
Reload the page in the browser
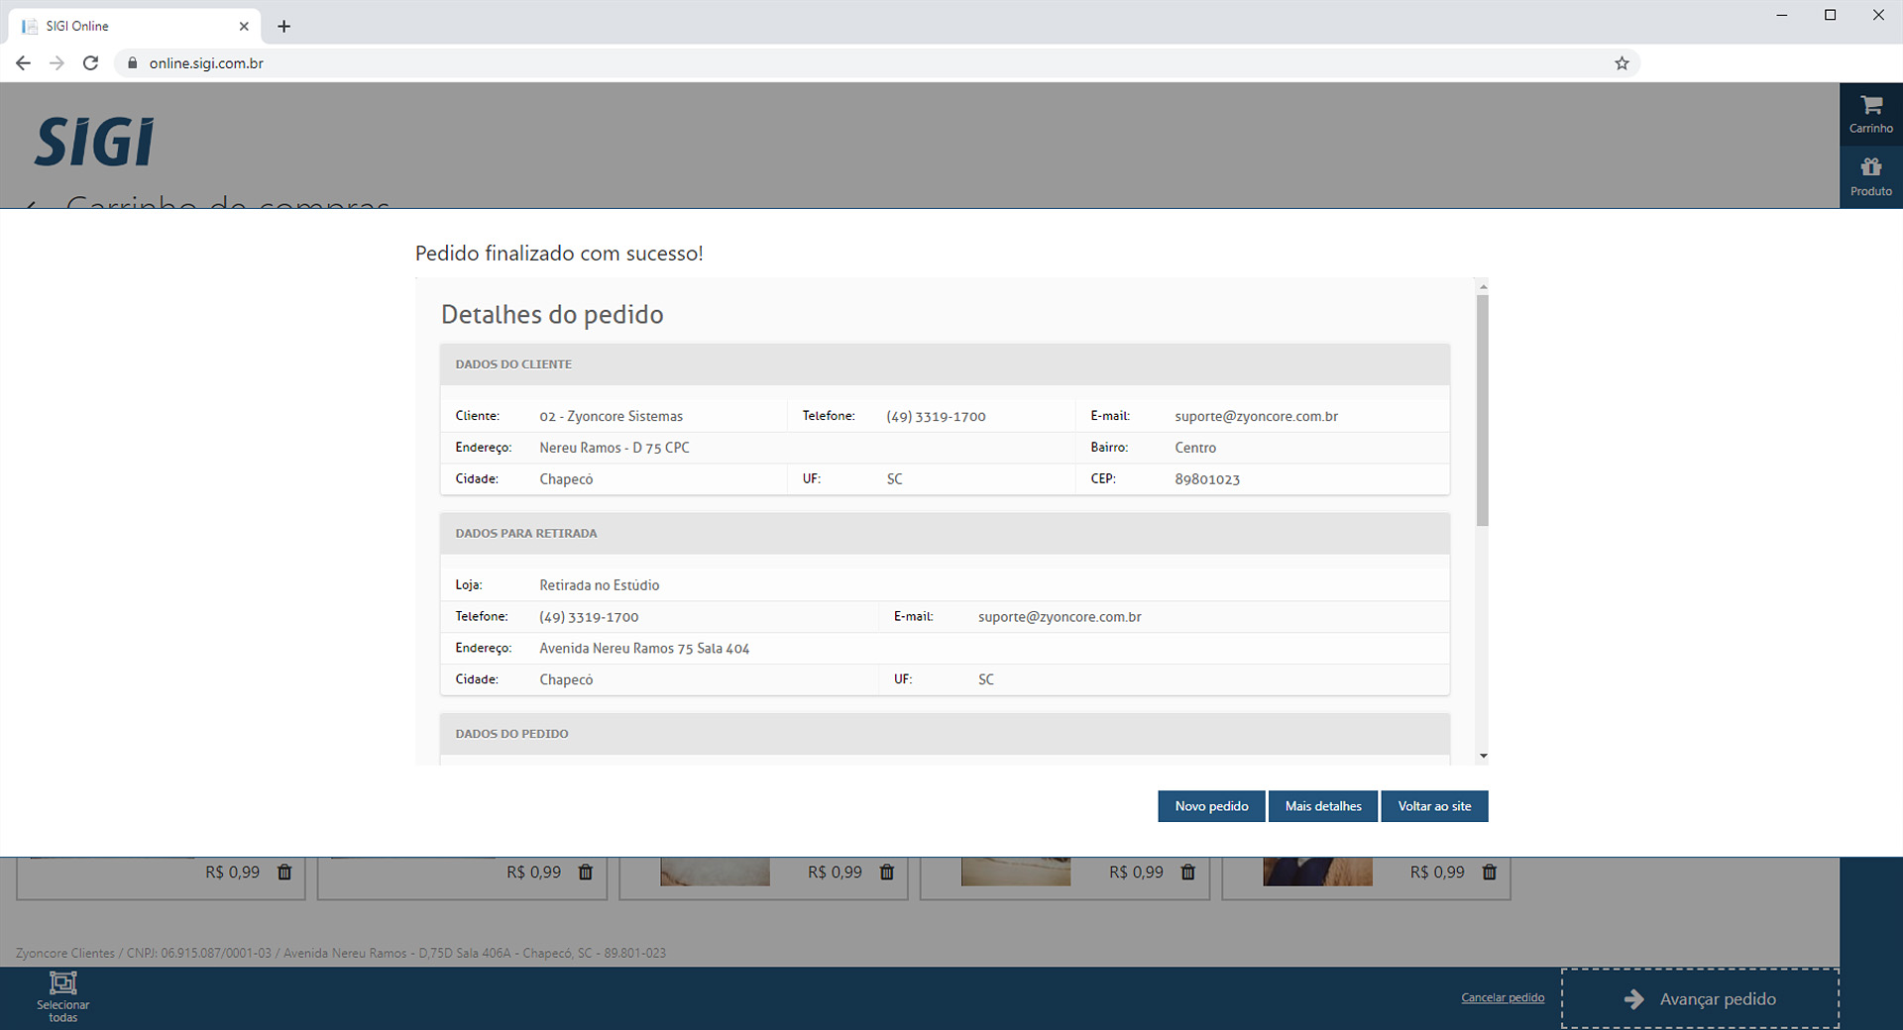pos(90,63)
